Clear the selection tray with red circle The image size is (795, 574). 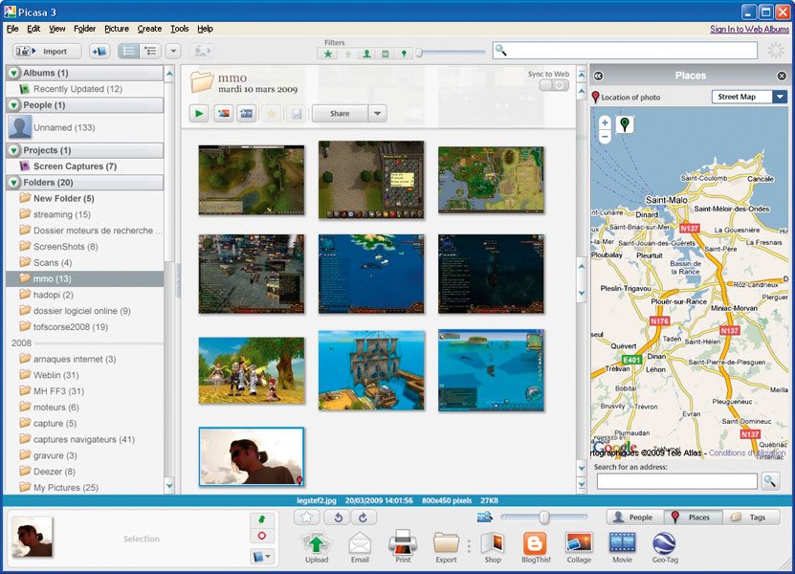[x=261, y=536]
